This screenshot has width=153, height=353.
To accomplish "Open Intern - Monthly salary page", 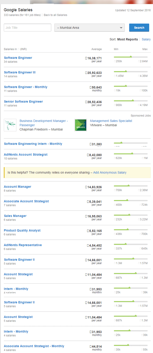I will tap(16, 289).
